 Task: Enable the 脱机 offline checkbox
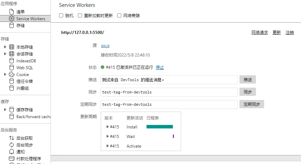[x=61, y=15]
